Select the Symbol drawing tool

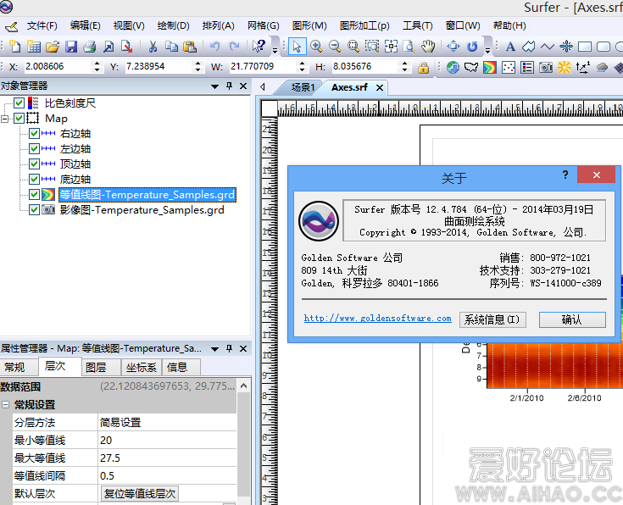click(x=566, y=47)
